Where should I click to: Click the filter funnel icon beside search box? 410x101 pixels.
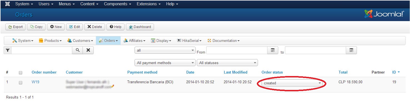(x=8, y=50)
